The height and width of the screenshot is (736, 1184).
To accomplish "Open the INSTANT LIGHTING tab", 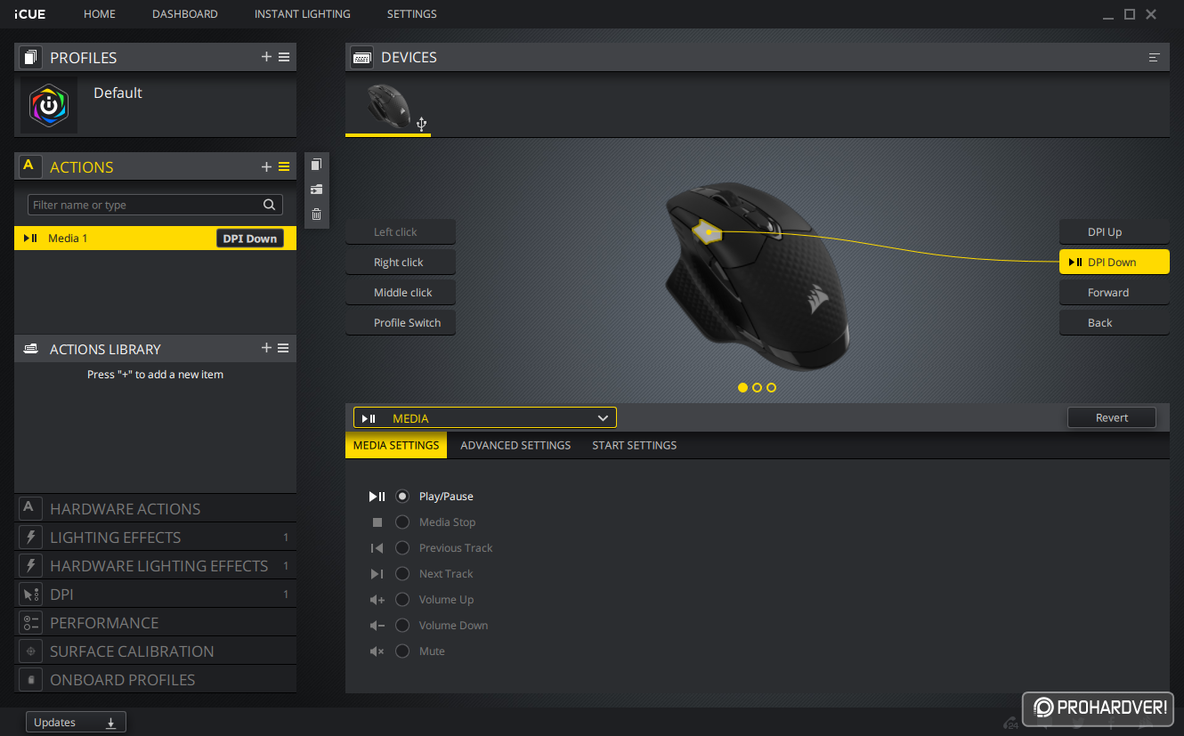I will pyautogui.click(x=303, y=14).
